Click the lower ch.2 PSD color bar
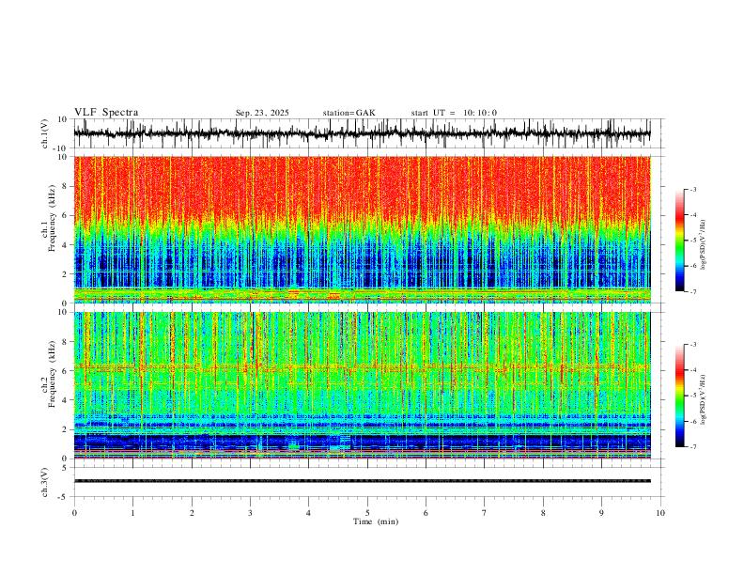Viewport: 744px width, 575px height. coord(679,396)
